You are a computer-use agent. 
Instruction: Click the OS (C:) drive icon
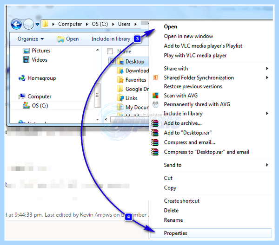(x=26, y=105)
